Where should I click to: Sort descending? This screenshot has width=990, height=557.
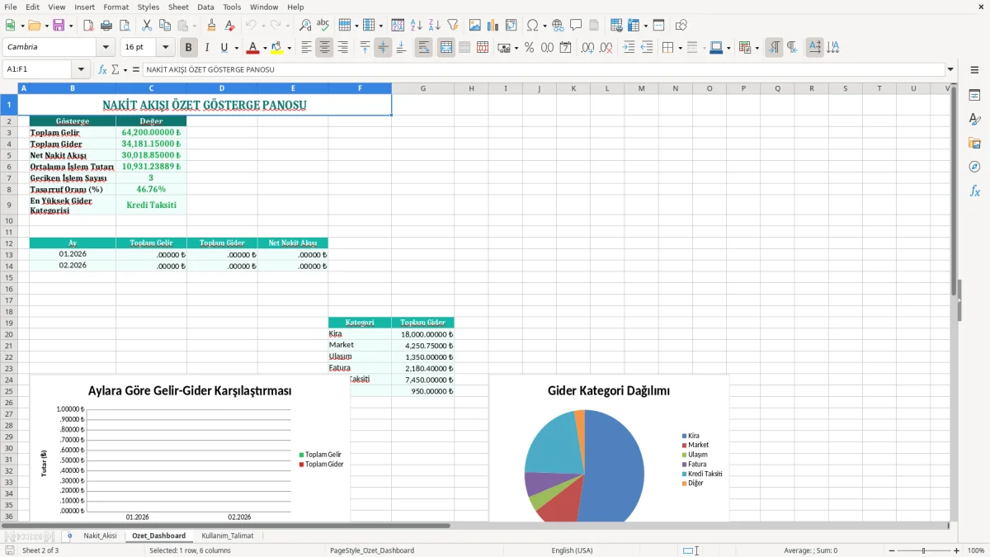(434, 26)
